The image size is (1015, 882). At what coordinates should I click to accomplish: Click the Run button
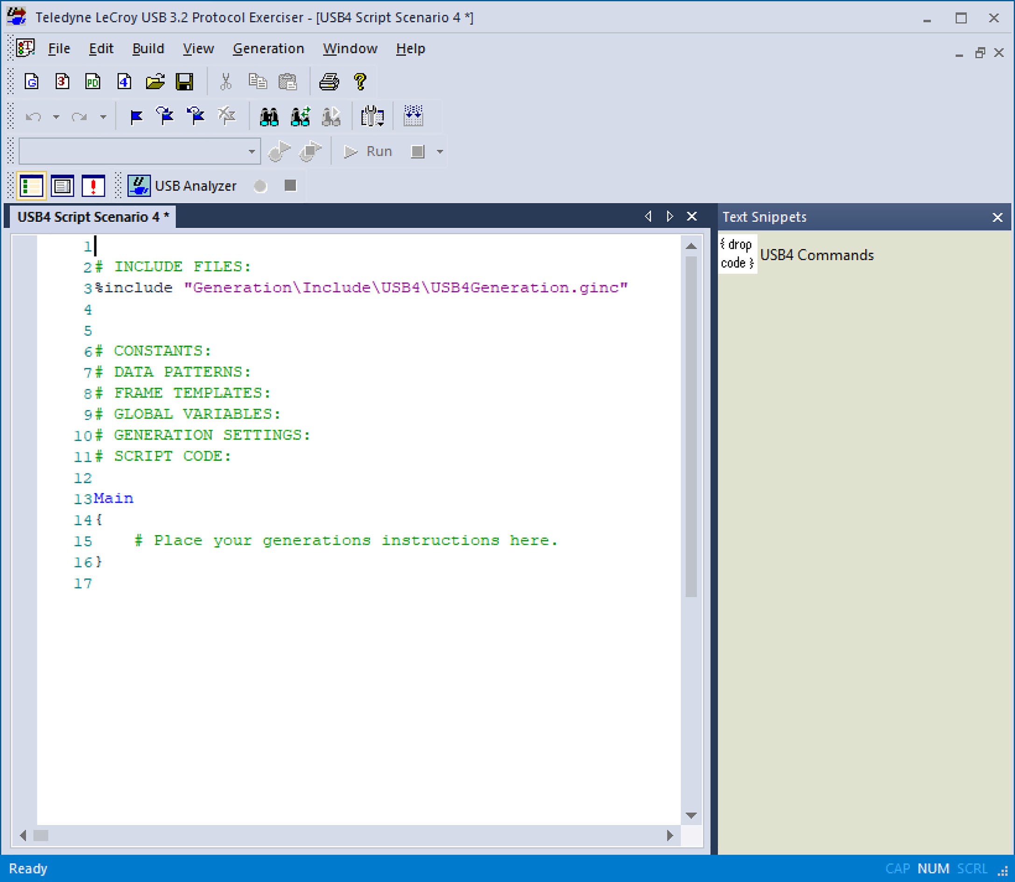click(368, 151)
